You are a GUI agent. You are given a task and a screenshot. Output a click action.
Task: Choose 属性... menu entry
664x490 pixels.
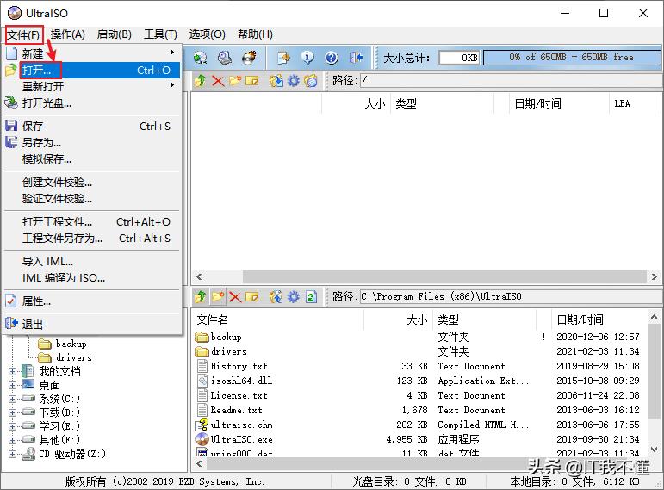click(92, 301)
